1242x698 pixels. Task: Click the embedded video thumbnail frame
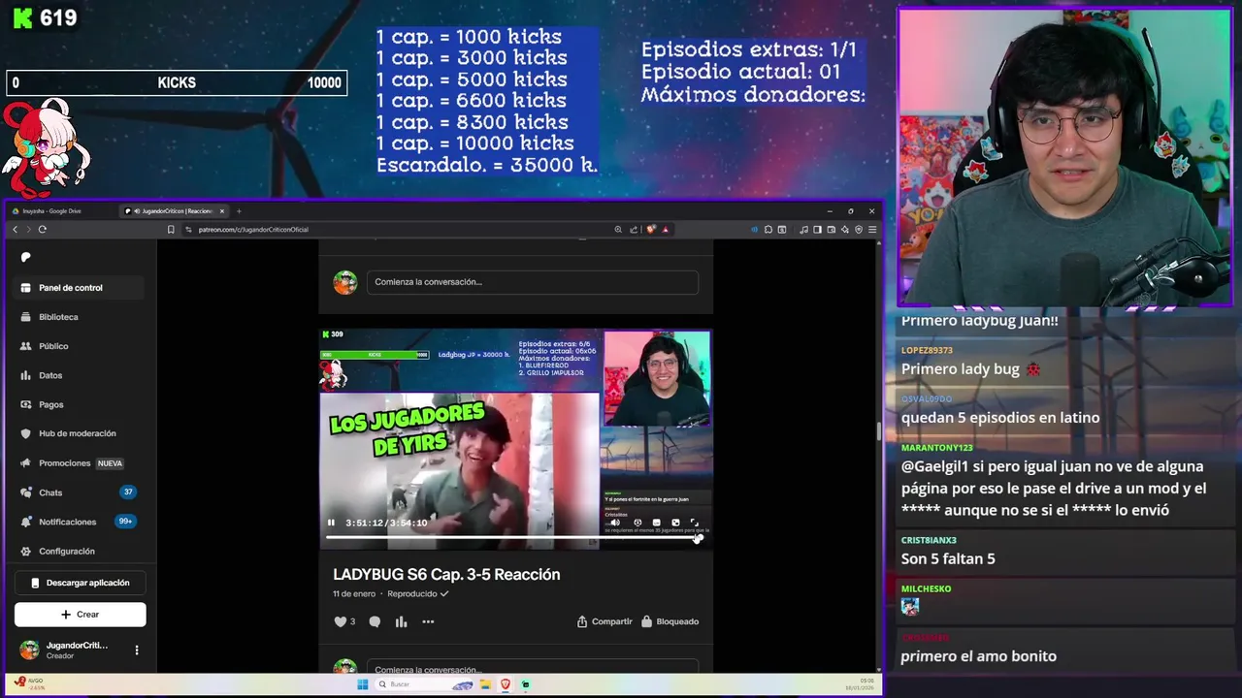[516, 439]
